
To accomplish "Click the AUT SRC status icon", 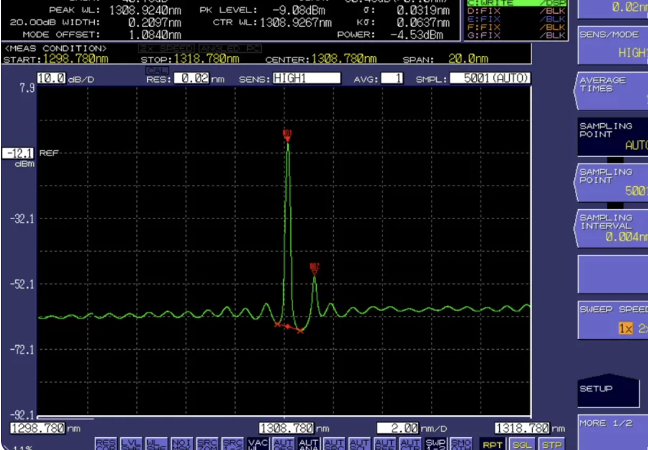I will (334, 444).
